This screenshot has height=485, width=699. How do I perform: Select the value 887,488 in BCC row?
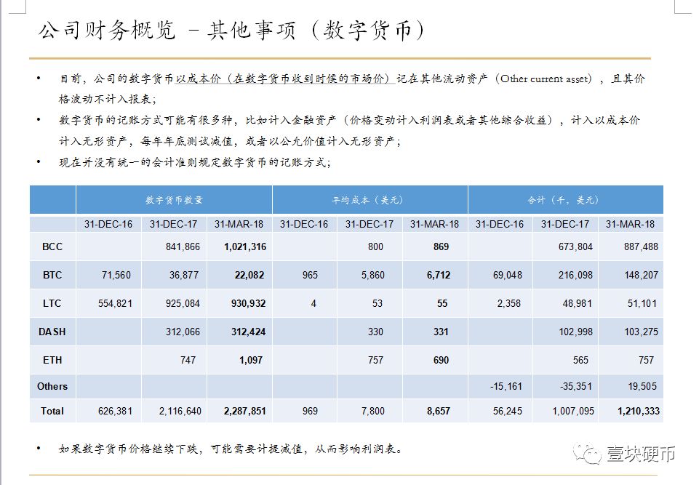point(641,247)
